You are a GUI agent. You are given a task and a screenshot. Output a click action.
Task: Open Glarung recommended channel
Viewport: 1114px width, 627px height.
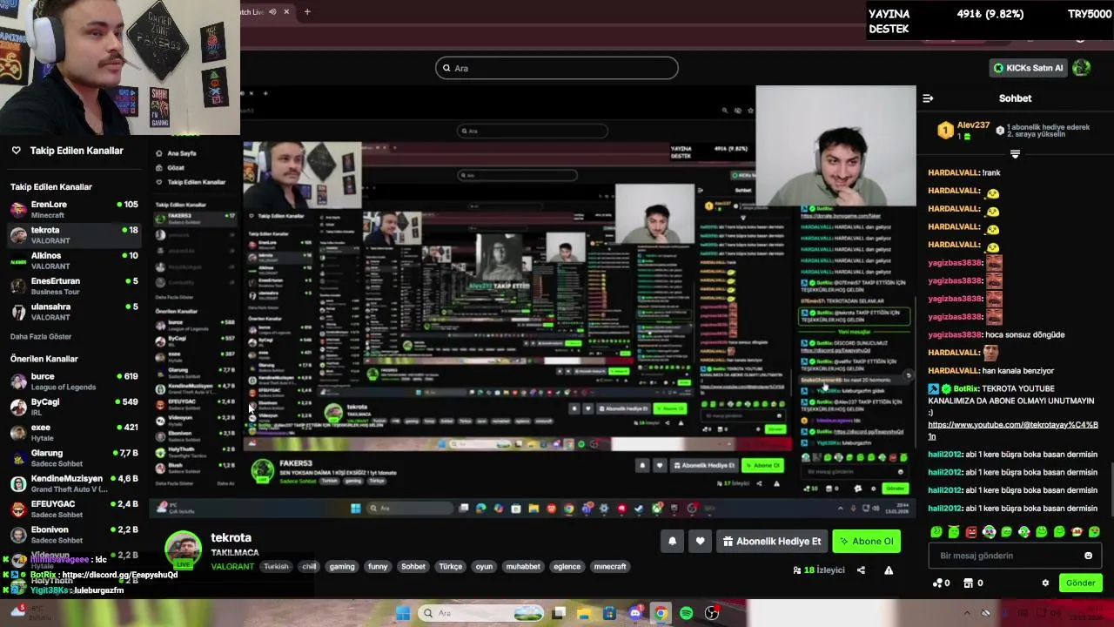point(74,458)
